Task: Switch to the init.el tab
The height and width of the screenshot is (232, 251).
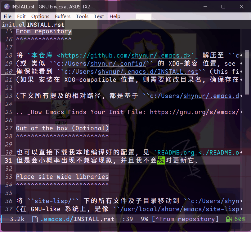Action: (13, 25)
